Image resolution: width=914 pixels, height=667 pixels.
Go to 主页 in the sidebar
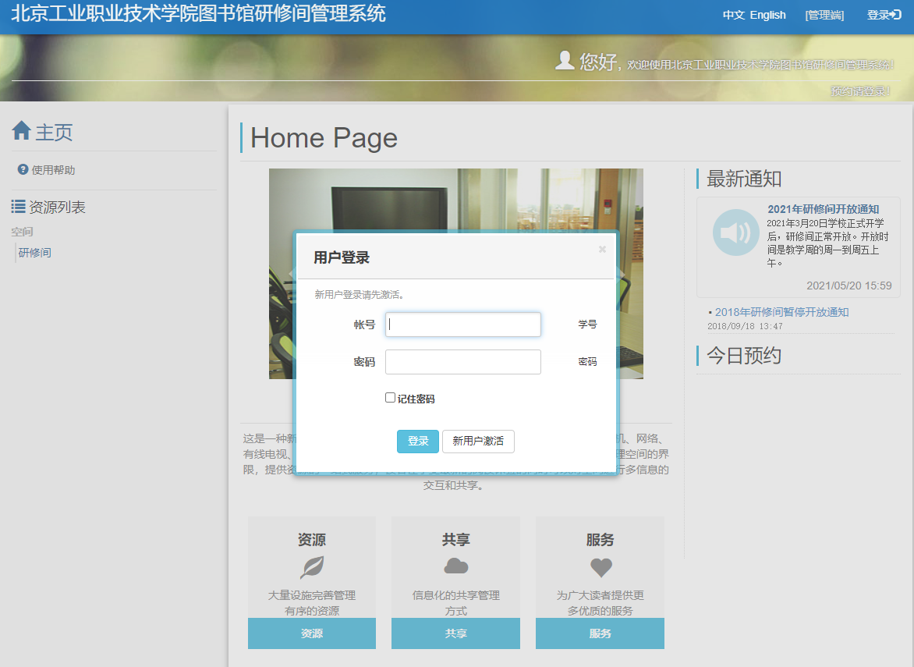click(54, 133)
